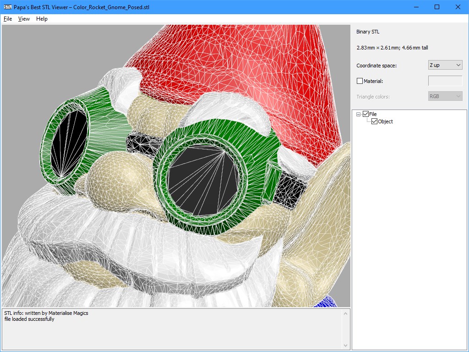The image size is (469, 352).
Task: Click the model dimensions text '2.83mm × 2.61mm'
Action: (378, 48)
